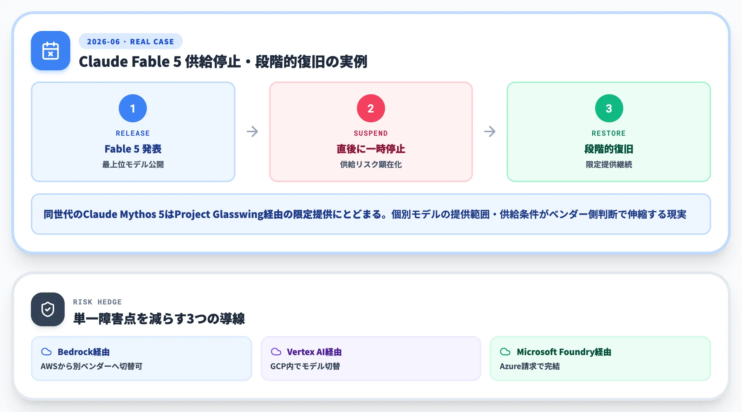
Task: Click the 限定提供継続 text
Action: (609, 165)
